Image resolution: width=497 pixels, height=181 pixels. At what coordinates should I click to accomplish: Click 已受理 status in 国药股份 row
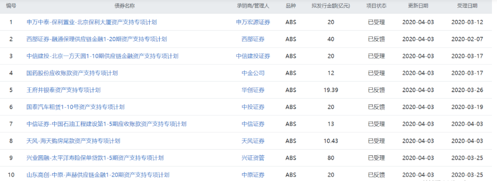[x=376, y=73]
